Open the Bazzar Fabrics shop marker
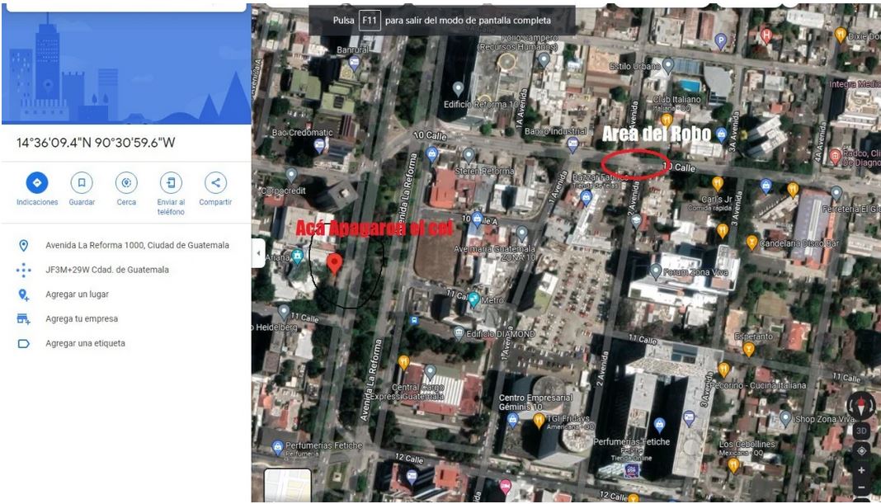This screenshot has width=881, height=504. (x=586, y=197)
